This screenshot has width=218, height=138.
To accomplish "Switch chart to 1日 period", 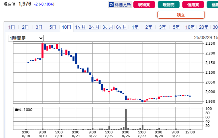I will (12, 27).
